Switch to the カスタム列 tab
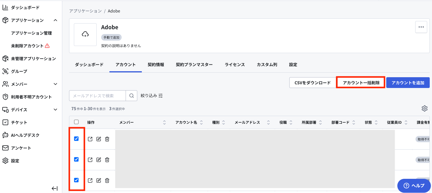432x193 pixels. [267, 65]
